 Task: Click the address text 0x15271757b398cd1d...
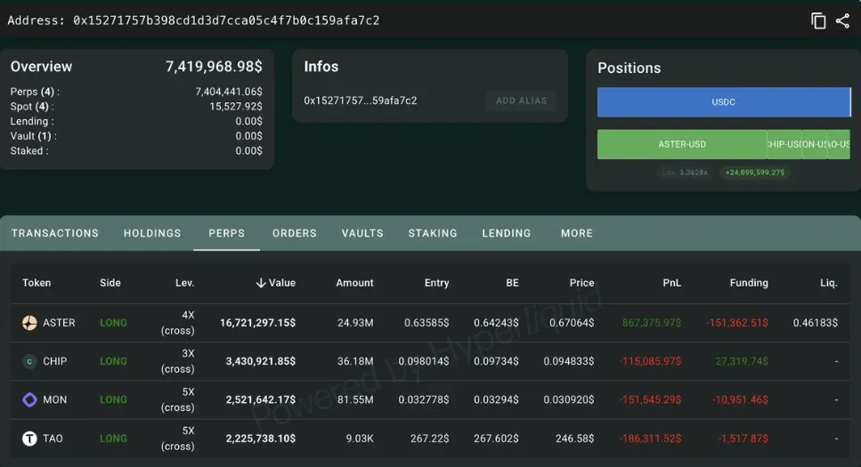[226, 20]
